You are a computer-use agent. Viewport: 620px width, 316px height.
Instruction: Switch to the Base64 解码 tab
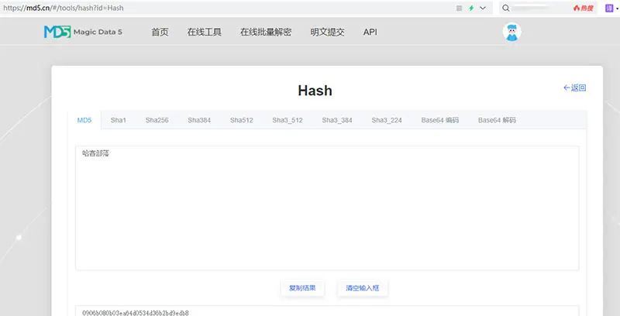click(x=497, y=120)
